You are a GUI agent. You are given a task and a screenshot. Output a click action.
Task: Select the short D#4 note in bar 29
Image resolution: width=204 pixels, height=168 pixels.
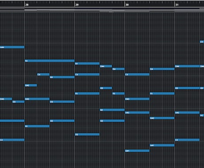point(106,66)
